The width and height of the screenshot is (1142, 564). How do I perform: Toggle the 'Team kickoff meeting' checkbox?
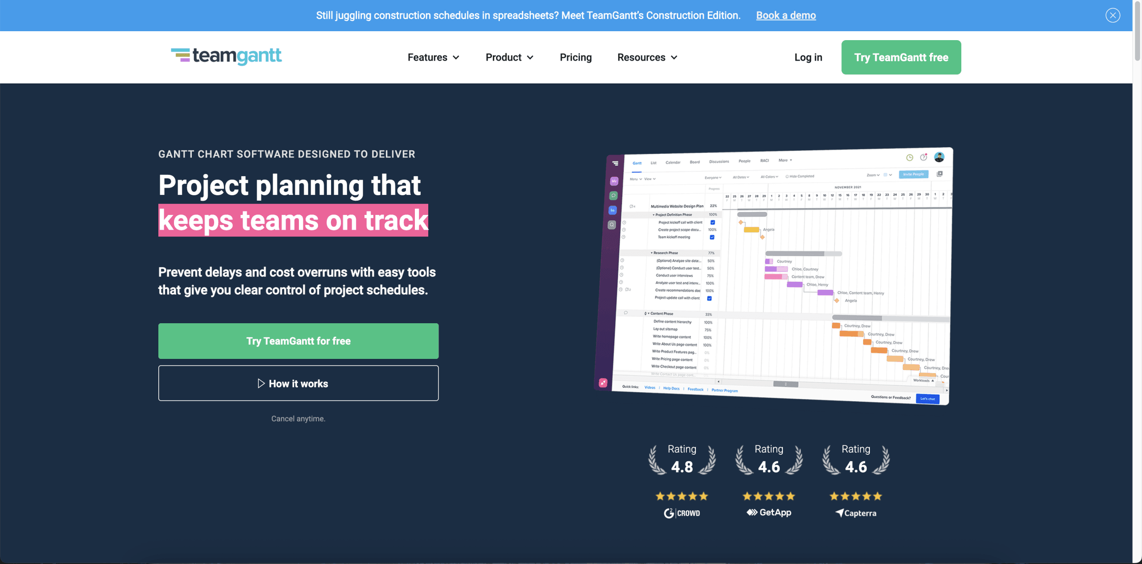pos(712,237)
